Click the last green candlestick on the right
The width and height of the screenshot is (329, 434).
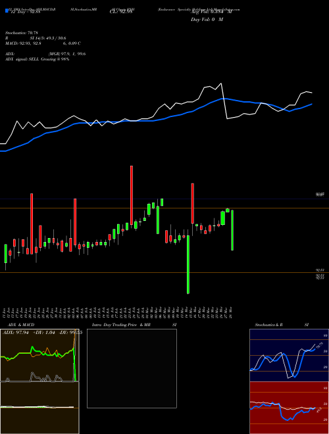point(232,230)
